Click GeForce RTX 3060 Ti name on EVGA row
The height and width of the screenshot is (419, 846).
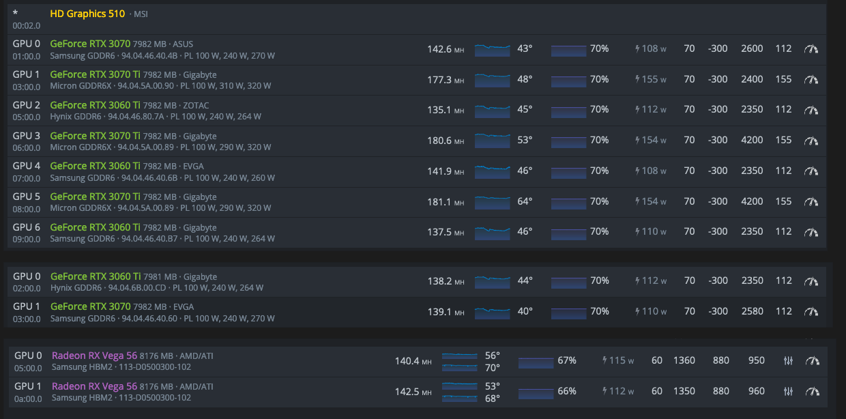96,166
